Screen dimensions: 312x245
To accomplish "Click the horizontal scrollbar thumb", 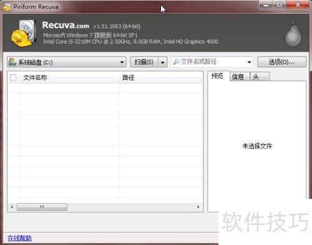I will [42, 207].
